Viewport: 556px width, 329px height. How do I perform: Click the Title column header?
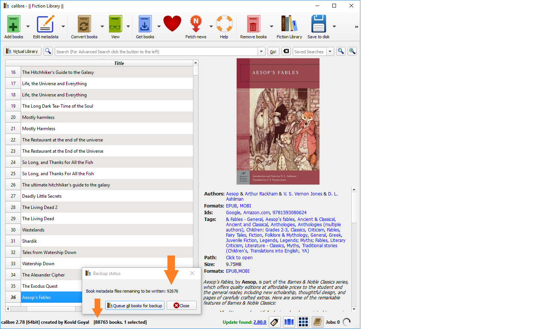pos(119,63)
